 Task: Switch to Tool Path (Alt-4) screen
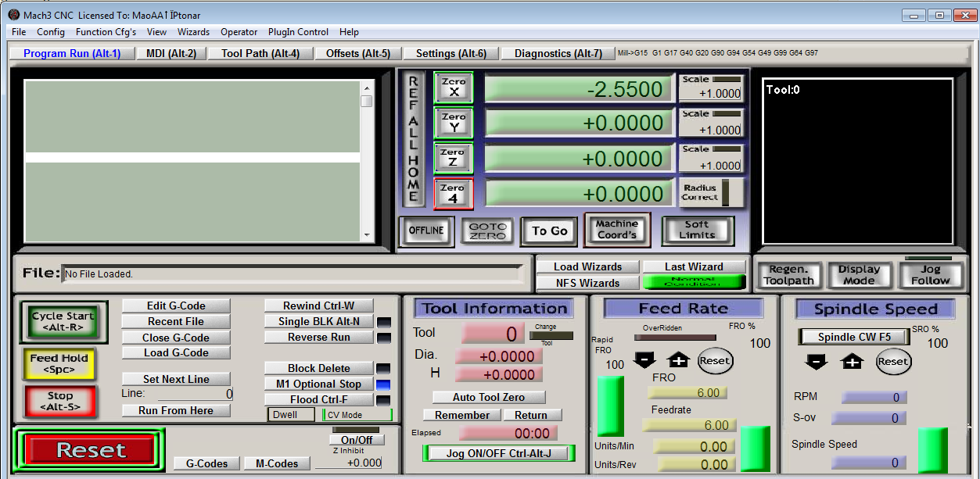260,53
